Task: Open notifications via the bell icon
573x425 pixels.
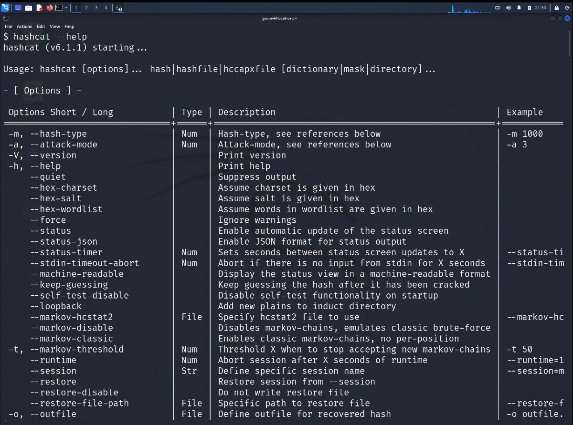Action: 519,8
